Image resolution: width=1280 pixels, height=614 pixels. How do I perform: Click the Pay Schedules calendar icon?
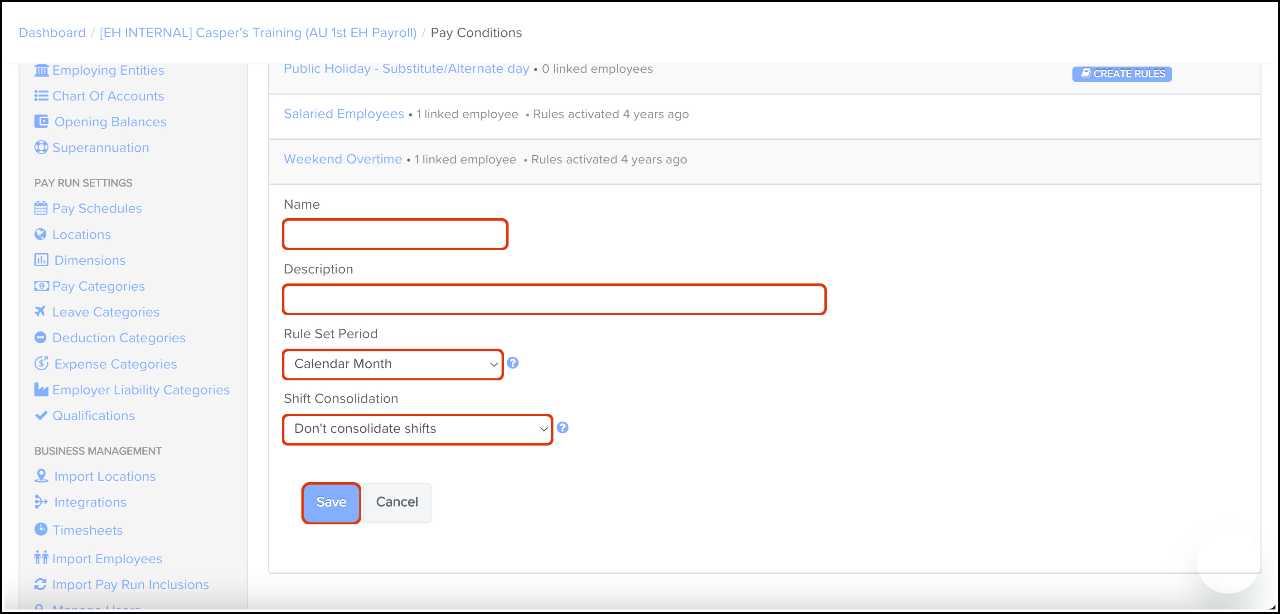(41, 208)
